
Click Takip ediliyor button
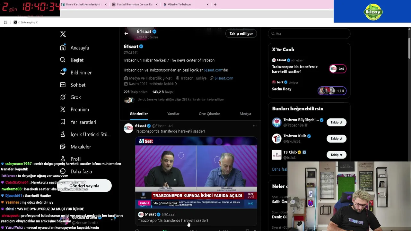coord(241,34)
